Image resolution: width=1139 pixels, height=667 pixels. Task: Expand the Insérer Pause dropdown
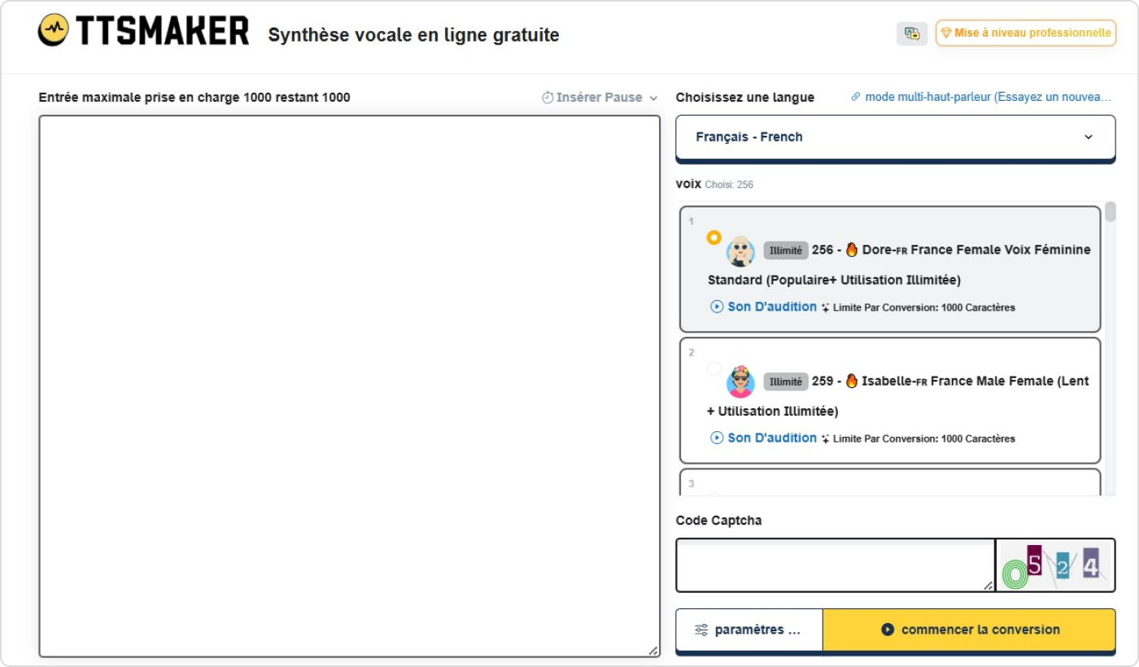pos(600,98)
